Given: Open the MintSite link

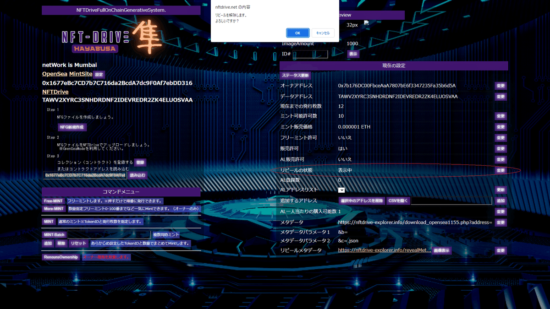Looking at the screenshot, I should coord(81,74).
